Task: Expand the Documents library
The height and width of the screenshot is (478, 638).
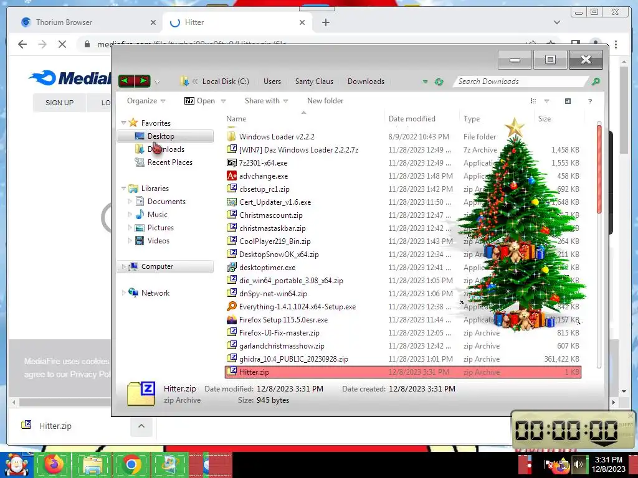Action: (130, 201)
